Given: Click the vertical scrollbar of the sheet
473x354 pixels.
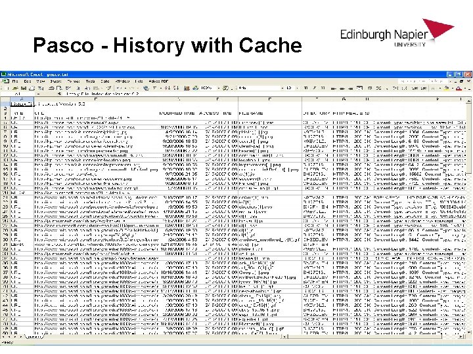Looking at the screenshot, I should pyautogui.click(x=468, y=218).
